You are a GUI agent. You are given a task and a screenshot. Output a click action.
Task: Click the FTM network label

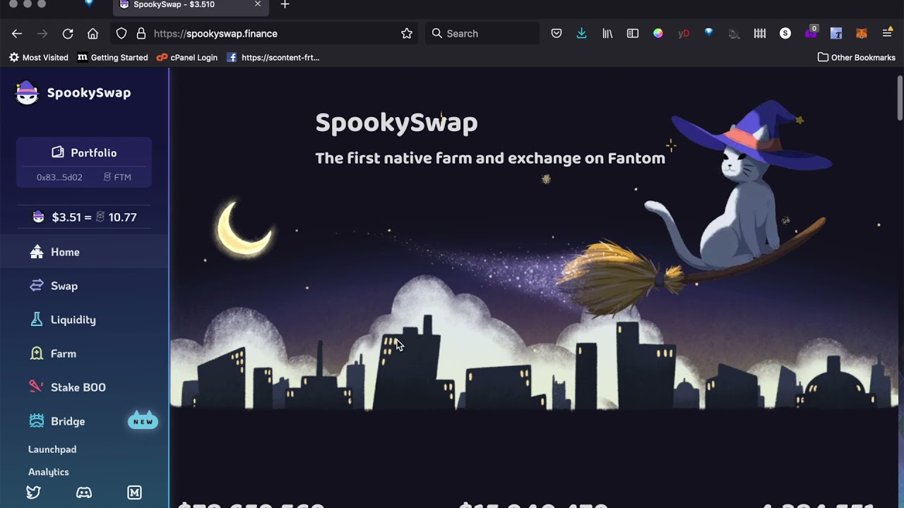117,177
